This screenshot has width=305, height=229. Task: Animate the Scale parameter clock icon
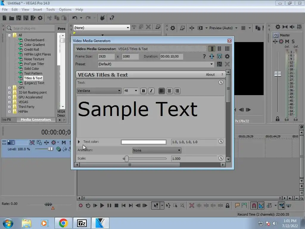click(221, 158)
